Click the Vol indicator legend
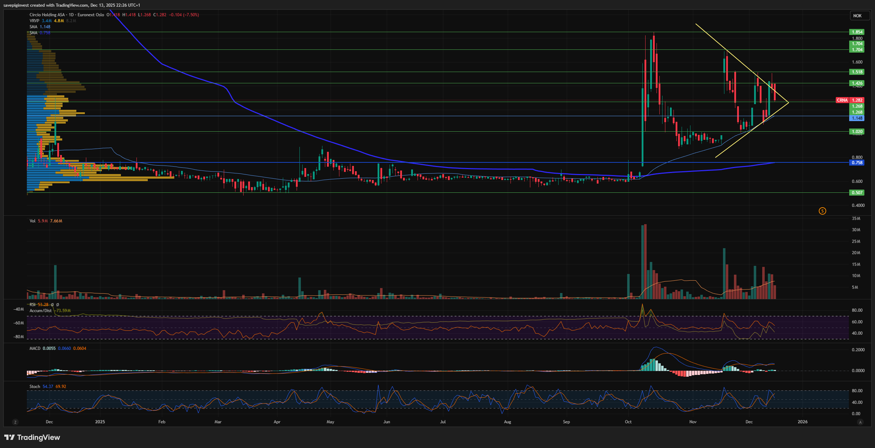 [33, 221]
